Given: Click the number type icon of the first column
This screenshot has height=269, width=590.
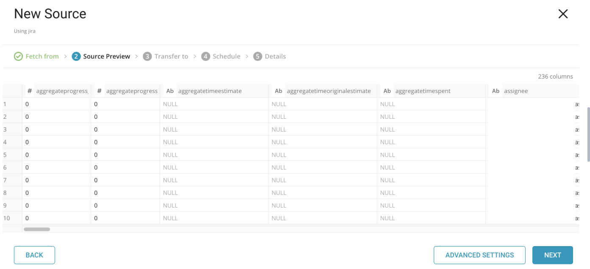Looking at the screenshot, I should pos(29,91).
